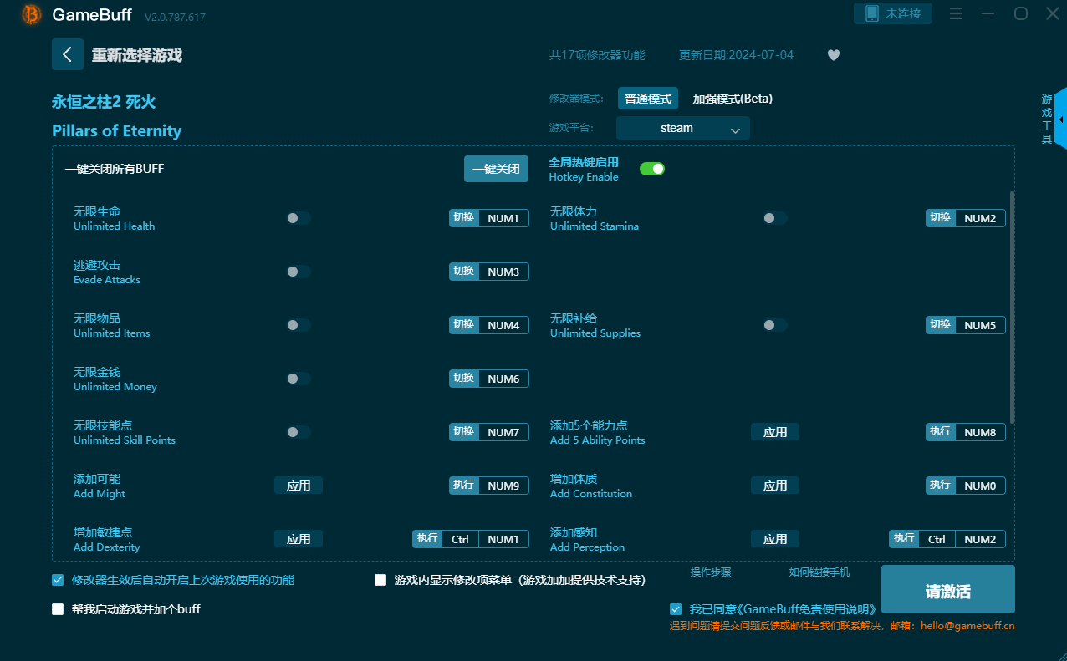Click the feature list vertical scrollbar
This screenshot has width=1067, height=661.
click(1013, 307)
